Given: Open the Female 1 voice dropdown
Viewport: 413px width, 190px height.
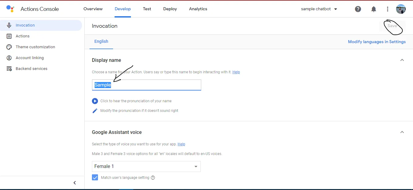Looking at the screenshot, I should 146,166.
